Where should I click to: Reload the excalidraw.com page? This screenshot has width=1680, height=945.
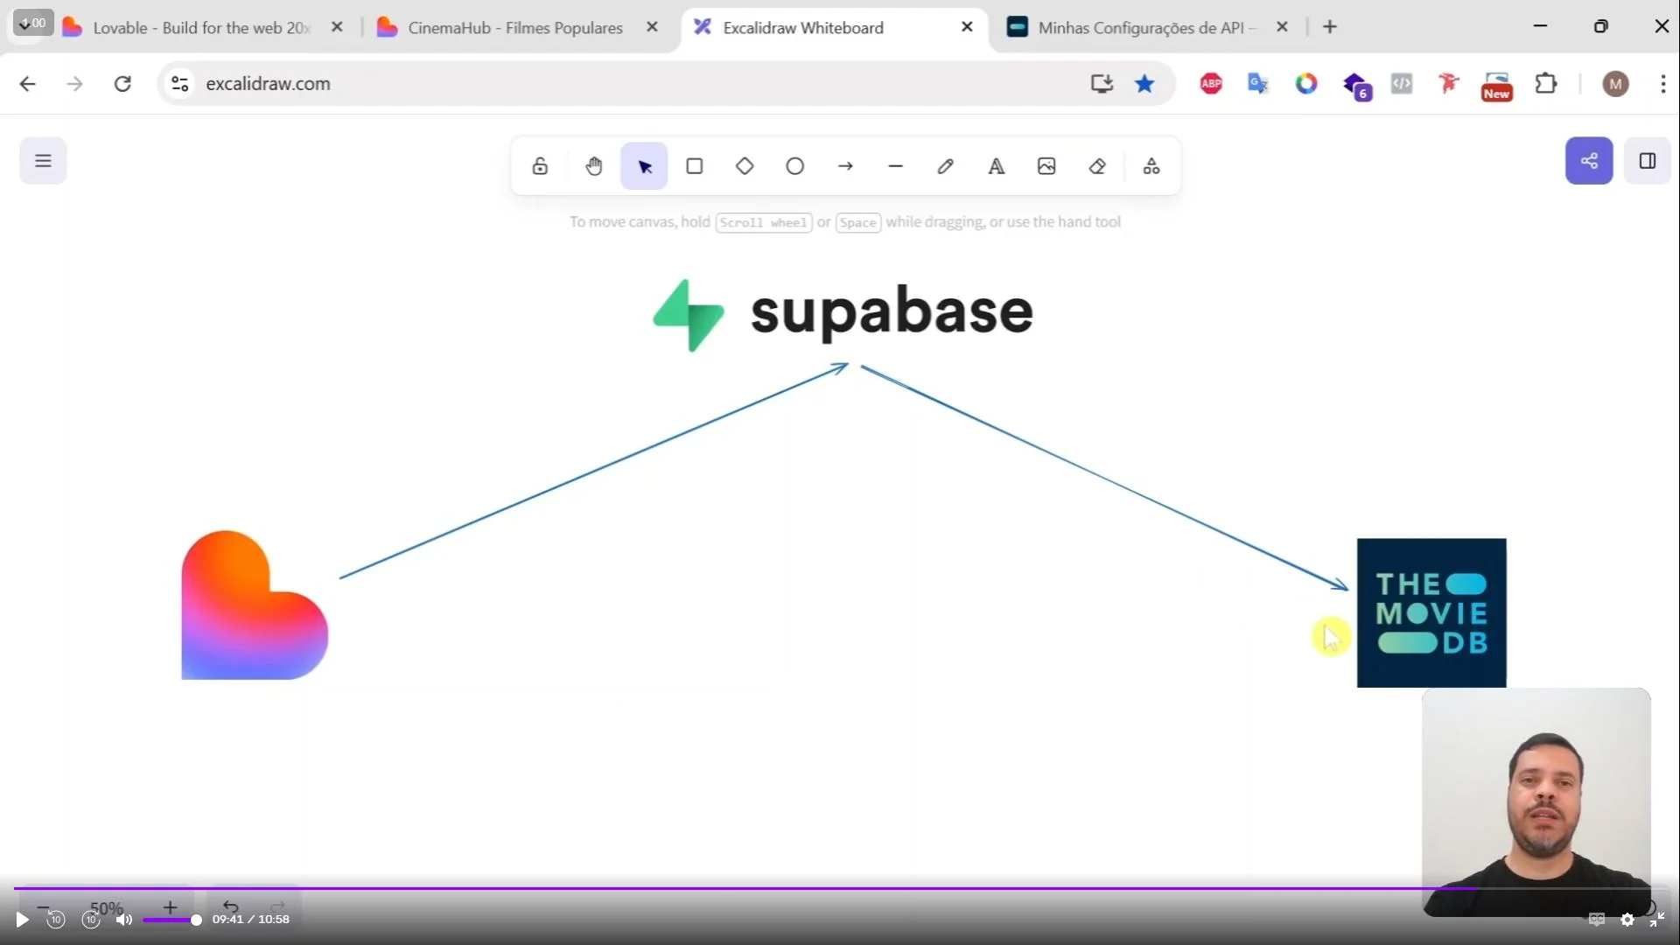(122, 84)
